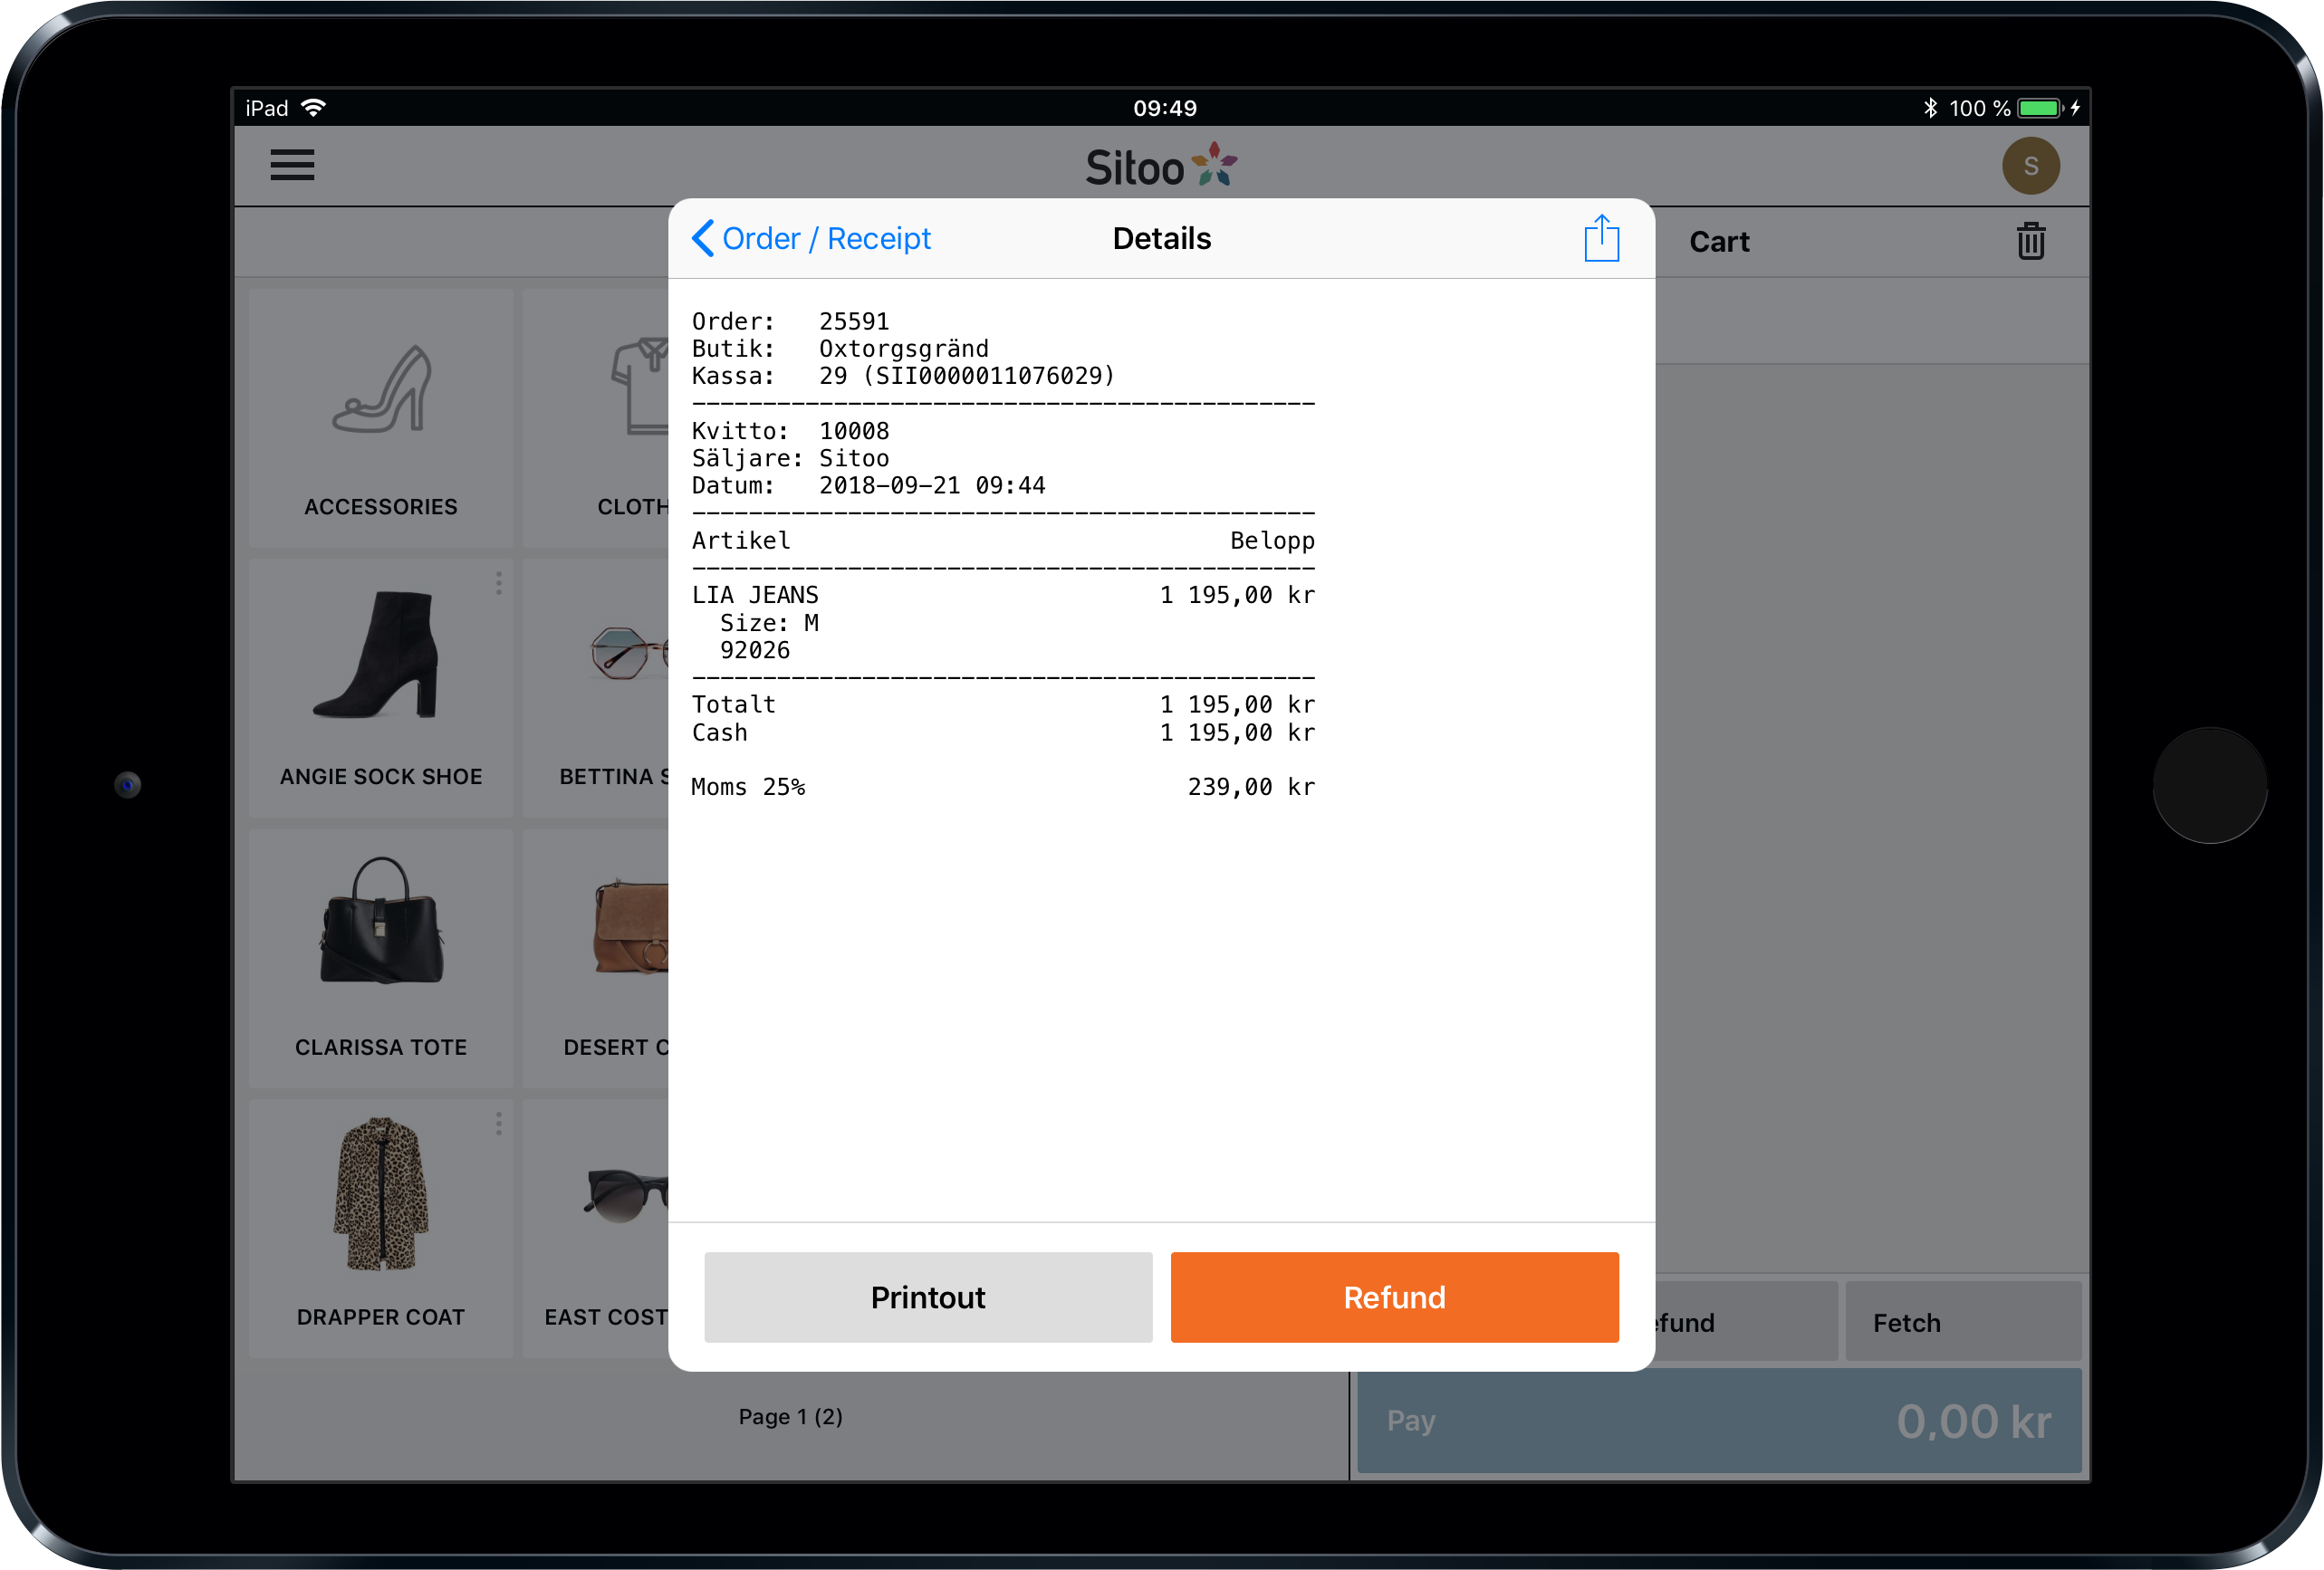Click the Bluetooth status icon

[x=1930, y=108]
